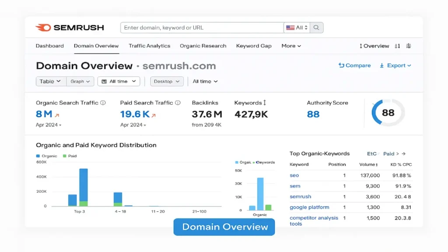Select the Domain Overview tab
Image resolution: width=448 pixels, height=252 pixels.
coord(96,45)
